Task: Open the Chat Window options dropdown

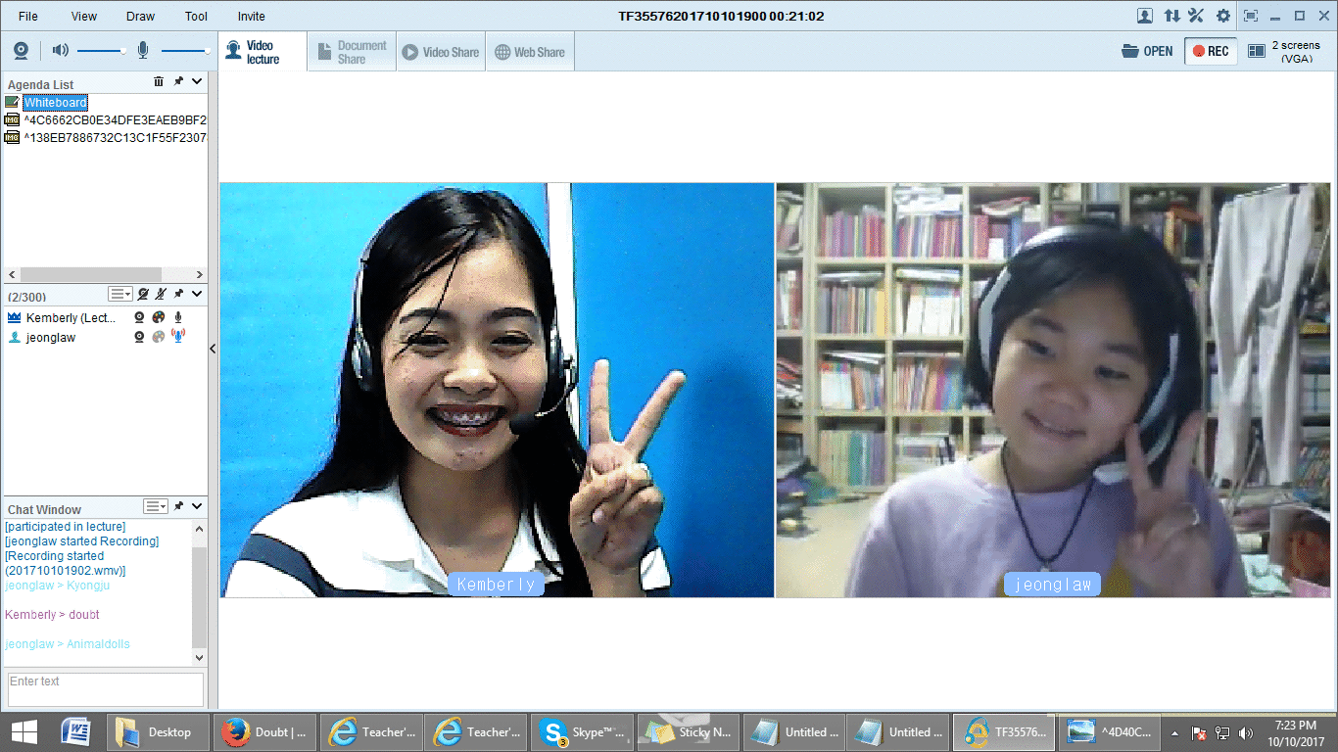Action: 156,506
